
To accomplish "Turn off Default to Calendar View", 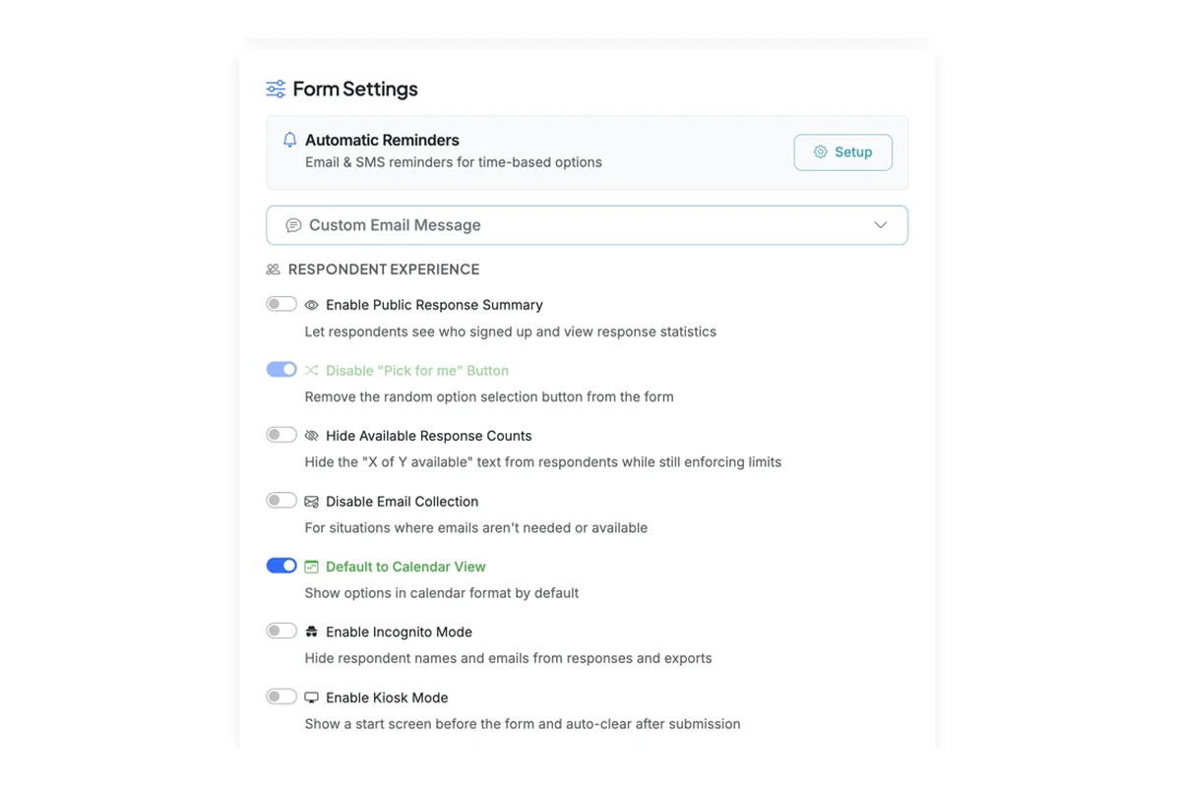I will tap(281, 565).
